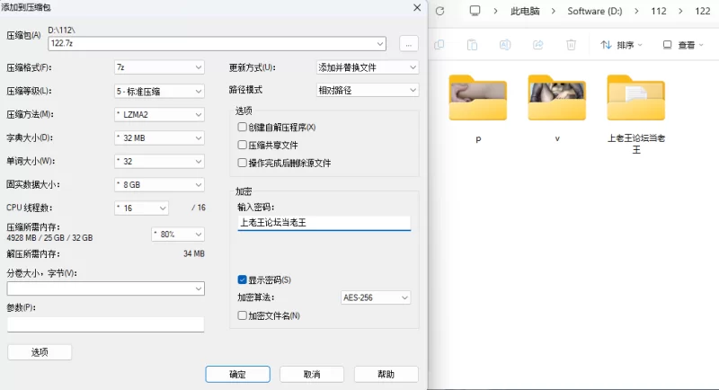The height and width of the screenshot is (390, 719).
Task: Click the 参数 input field
Action: [x=105, y=324]
